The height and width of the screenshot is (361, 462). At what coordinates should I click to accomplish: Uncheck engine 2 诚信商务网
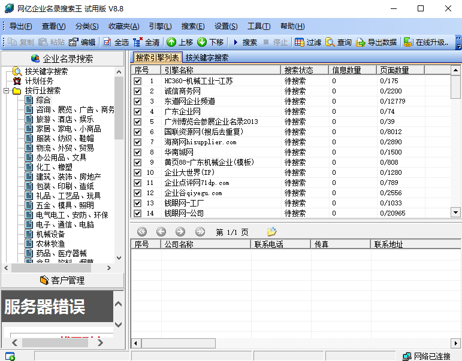pos(138,91)
